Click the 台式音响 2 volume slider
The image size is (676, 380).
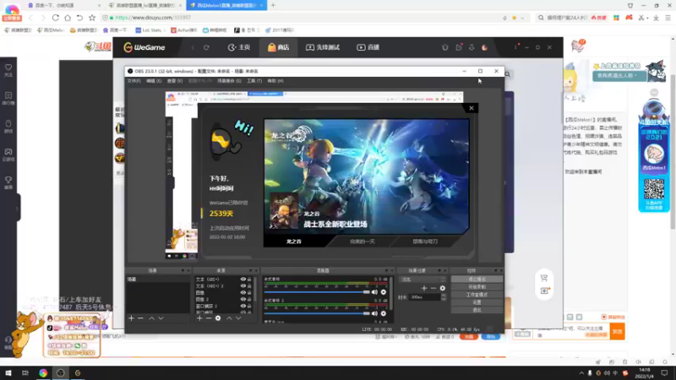317,313
